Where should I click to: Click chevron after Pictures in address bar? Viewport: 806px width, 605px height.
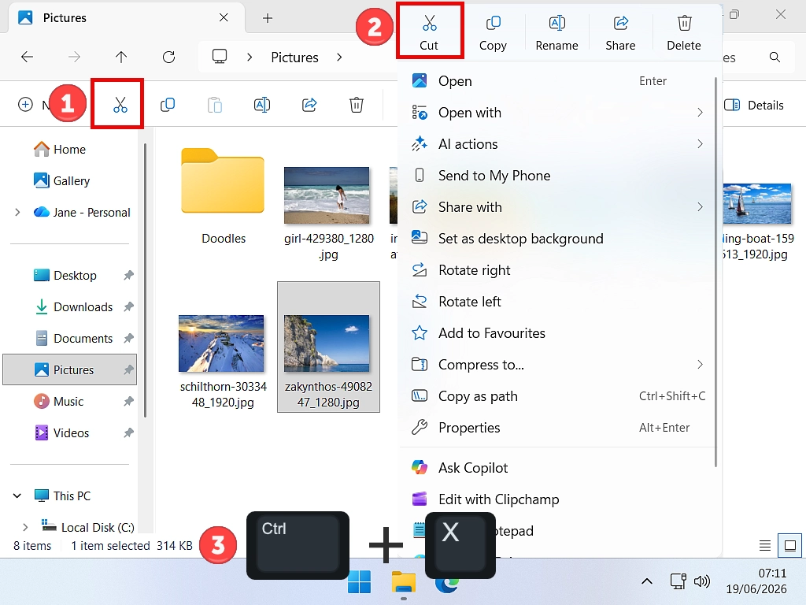[339, 57]
